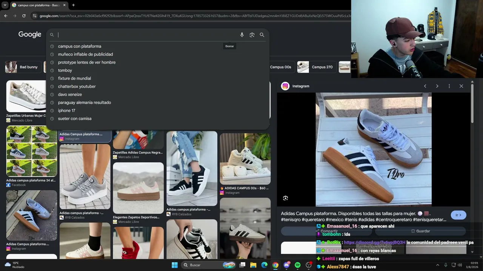Open search by image camera icon

tap(252, 35)
